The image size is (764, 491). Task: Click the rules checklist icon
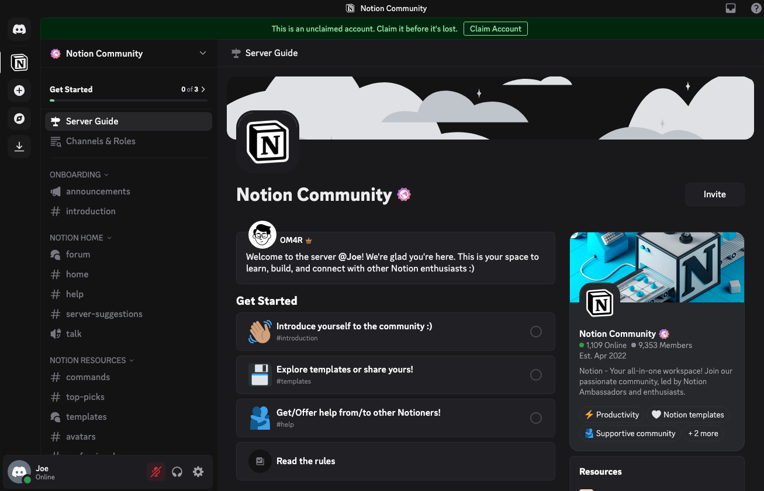[x=260, y=461]
